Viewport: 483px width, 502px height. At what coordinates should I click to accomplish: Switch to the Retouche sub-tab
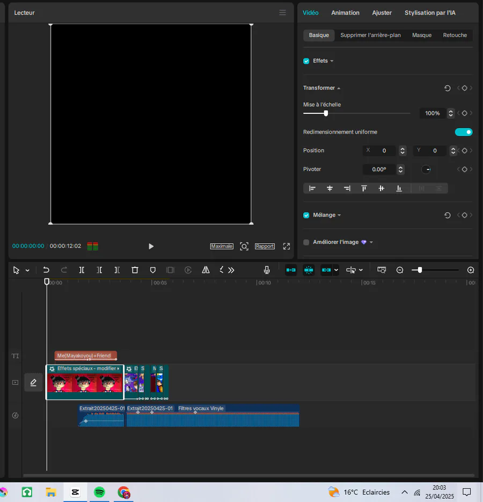[x=455, y=35]
